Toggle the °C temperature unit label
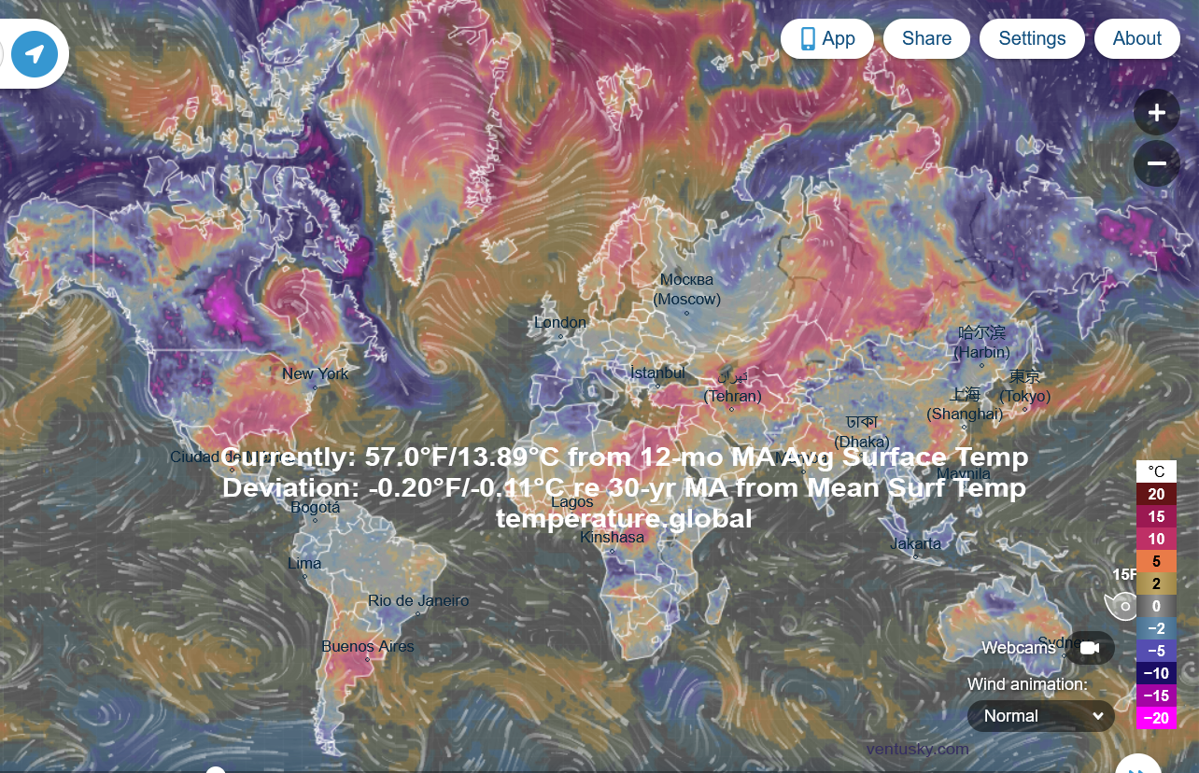Image resolution: width=1199 pixels, height=773 pixels. coord(1155,471)
